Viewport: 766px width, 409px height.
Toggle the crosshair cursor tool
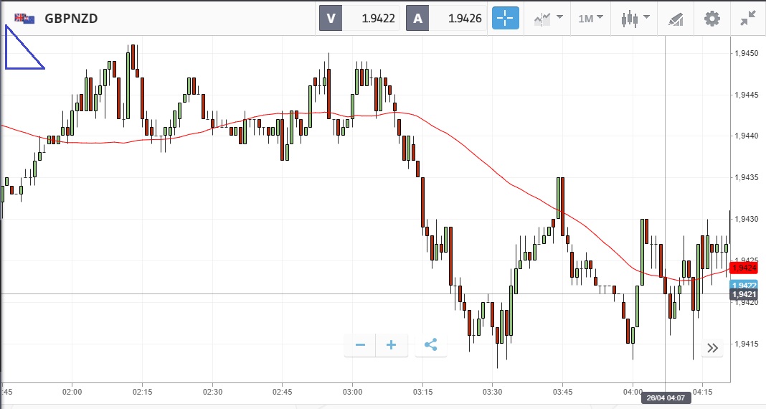[x=505, y=19]
